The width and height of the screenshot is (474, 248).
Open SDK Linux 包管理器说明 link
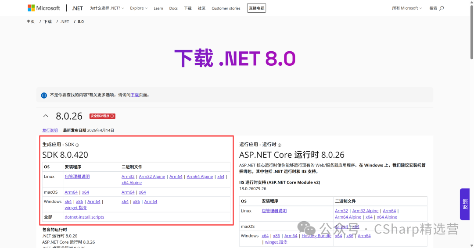[77, 177]
